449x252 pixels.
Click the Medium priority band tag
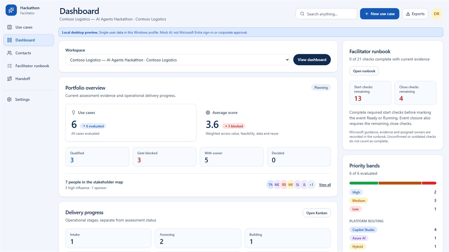(358, 200)
